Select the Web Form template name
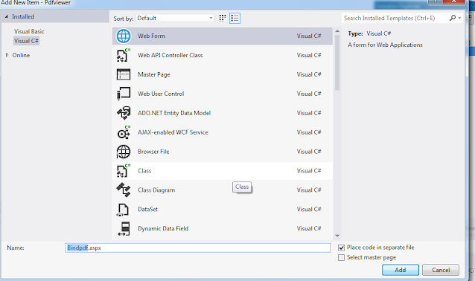This screenshot has width=475, height=281. pos(151,36)
